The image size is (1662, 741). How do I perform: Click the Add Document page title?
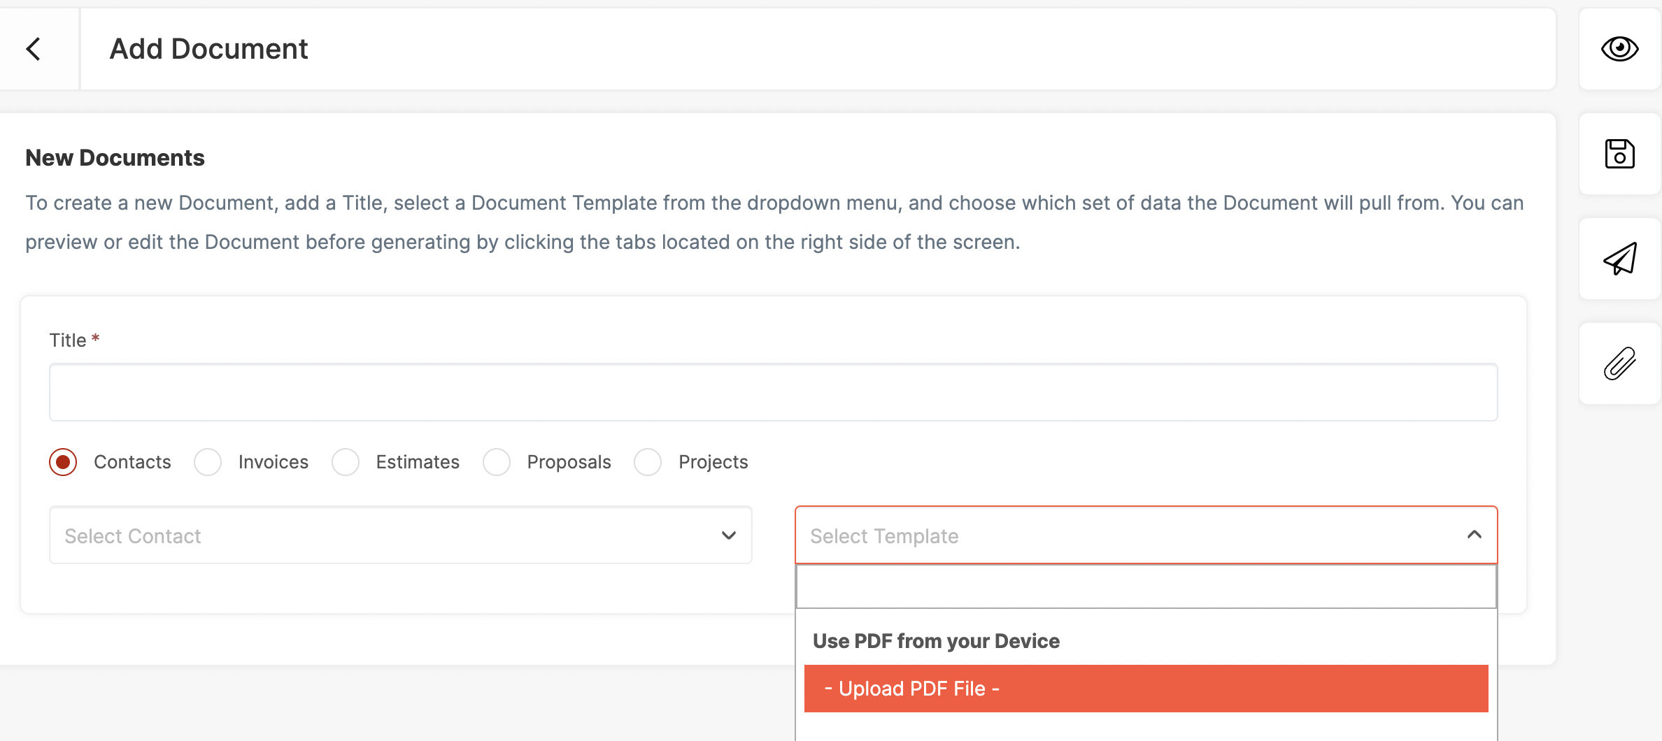[208, 49]
